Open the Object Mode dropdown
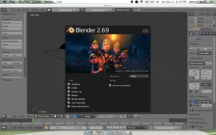This screenshot has width=216, height=135. tap(43, 116)
